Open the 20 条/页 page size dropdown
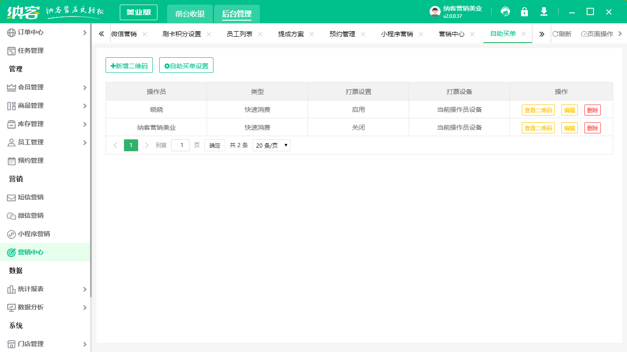The height and width of the screenshot is (352, 627). tap(271, 145)
